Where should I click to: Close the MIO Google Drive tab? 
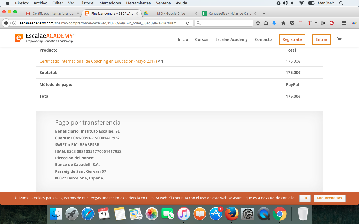(x=196, y=13)
